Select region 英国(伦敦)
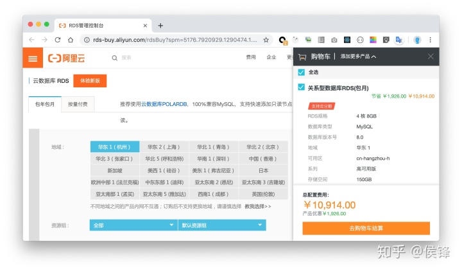Screen dimensions: 462x271 pos(263,194)
